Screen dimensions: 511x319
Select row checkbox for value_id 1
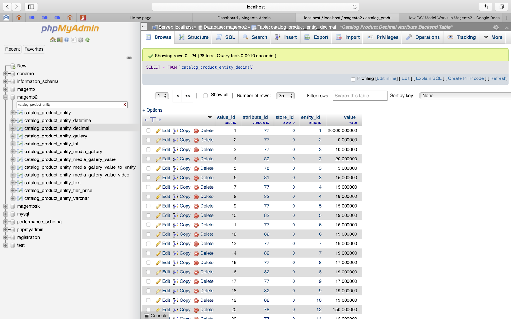[148, 130]
